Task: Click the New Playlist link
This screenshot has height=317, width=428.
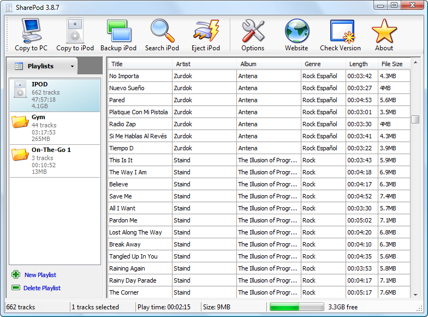Action: click(x=40, y=275)
